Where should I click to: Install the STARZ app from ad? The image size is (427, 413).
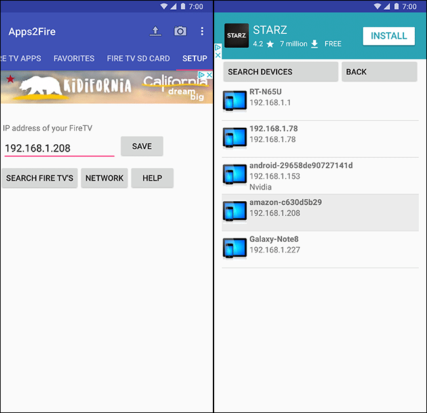pos(389,36)
